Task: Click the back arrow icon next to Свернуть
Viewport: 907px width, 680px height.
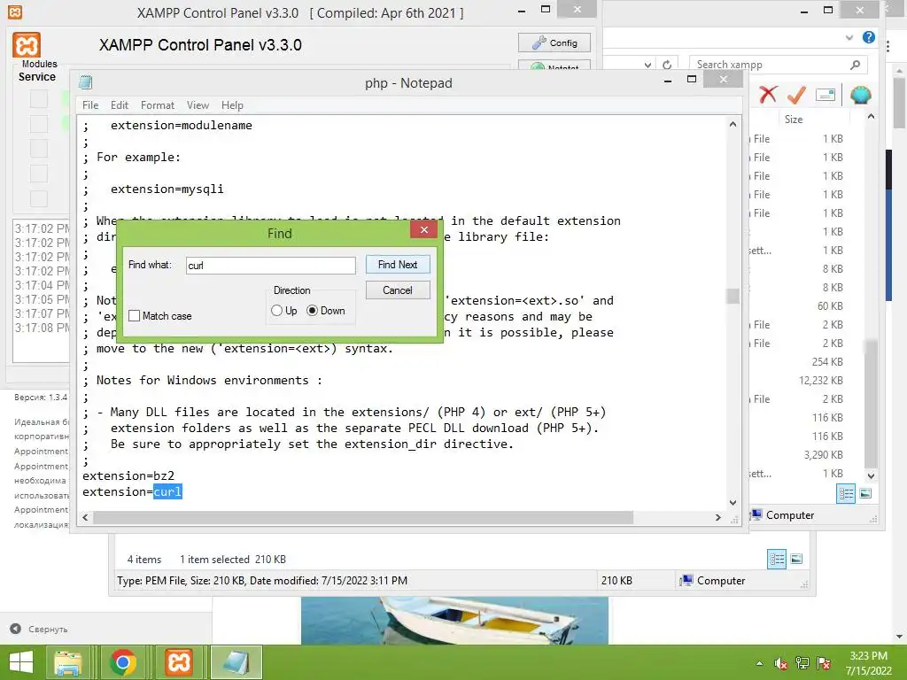Action: 16,629
